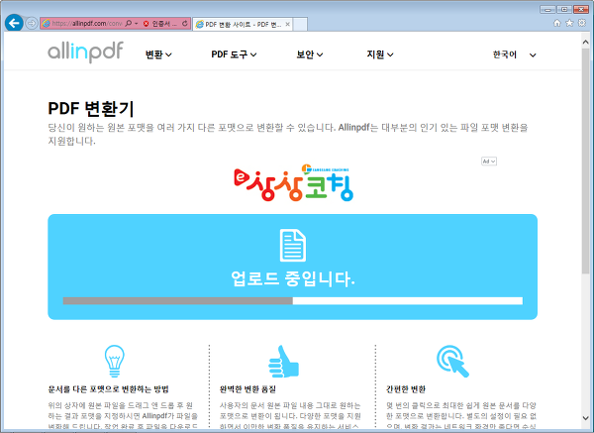Click the light bulb icon

[x=115, y=361]
